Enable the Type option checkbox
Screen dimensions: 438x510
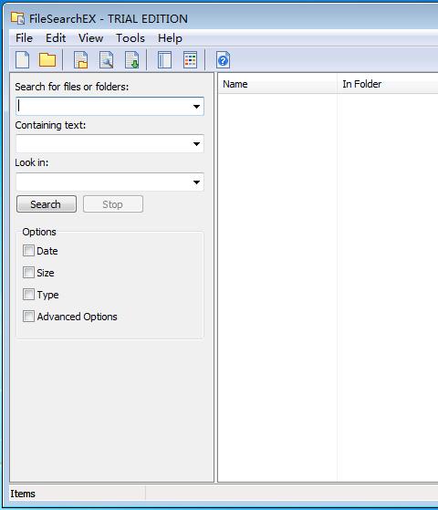(x=28, y=294)
